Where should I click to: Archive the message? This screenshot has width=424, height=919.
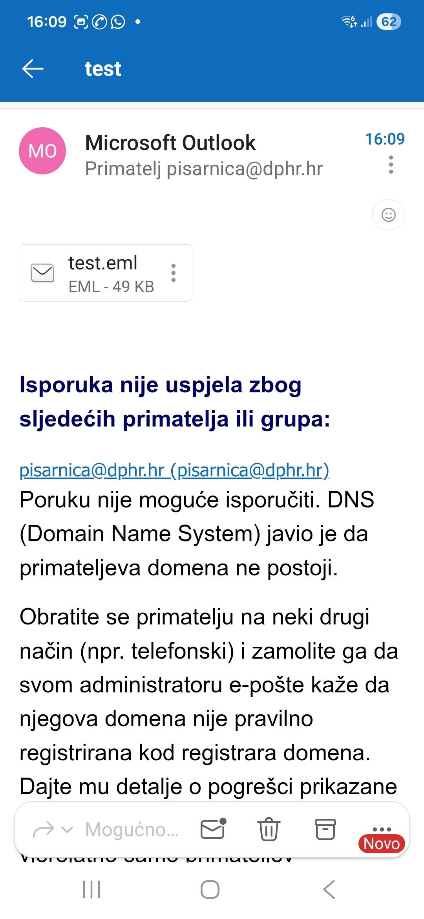[x=325, y=829]
